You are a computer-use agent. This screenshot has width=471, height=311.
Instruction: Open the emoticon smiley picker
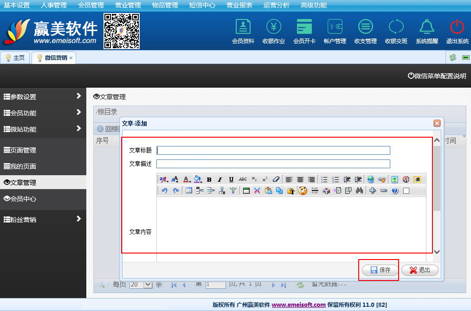point(303,190)
